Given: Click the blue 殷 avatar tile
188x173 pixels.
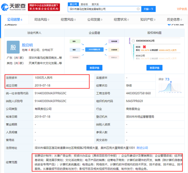Looking at the screenshot, I should (x=13, y=47).
